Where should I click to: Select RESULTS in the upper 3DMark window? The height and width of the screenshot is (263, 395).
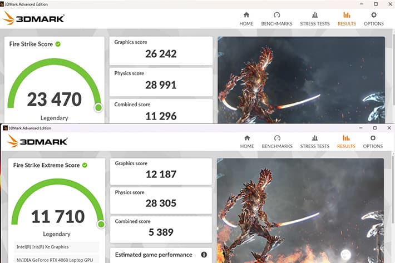click(347, 19)
